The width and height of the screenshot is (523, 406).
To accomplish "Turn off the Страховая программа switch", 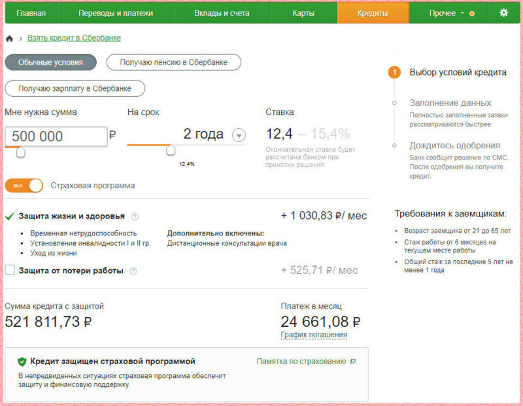I will [x=24, y=186].
